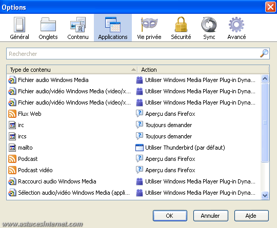Open the Sync arrows icon pane

pyautogui.click(x=209, y=25)
